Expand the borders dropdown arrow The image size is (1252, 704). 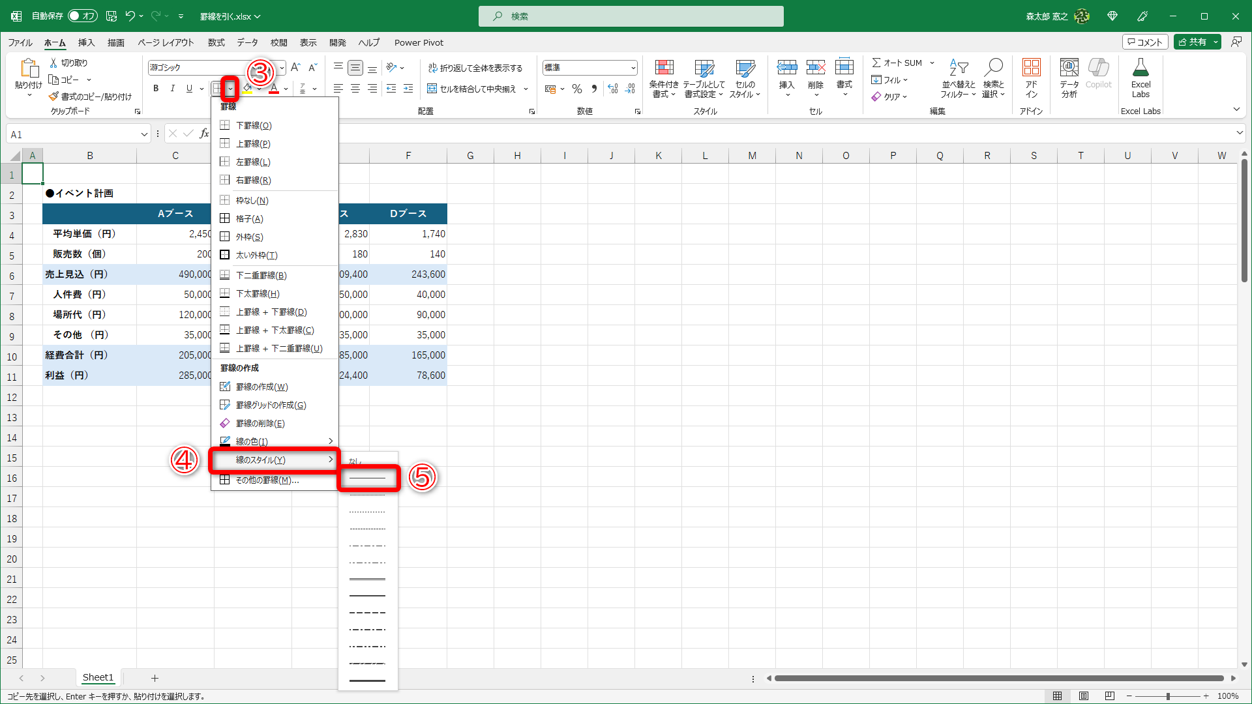pyautogui.click(x=230, y=89)
